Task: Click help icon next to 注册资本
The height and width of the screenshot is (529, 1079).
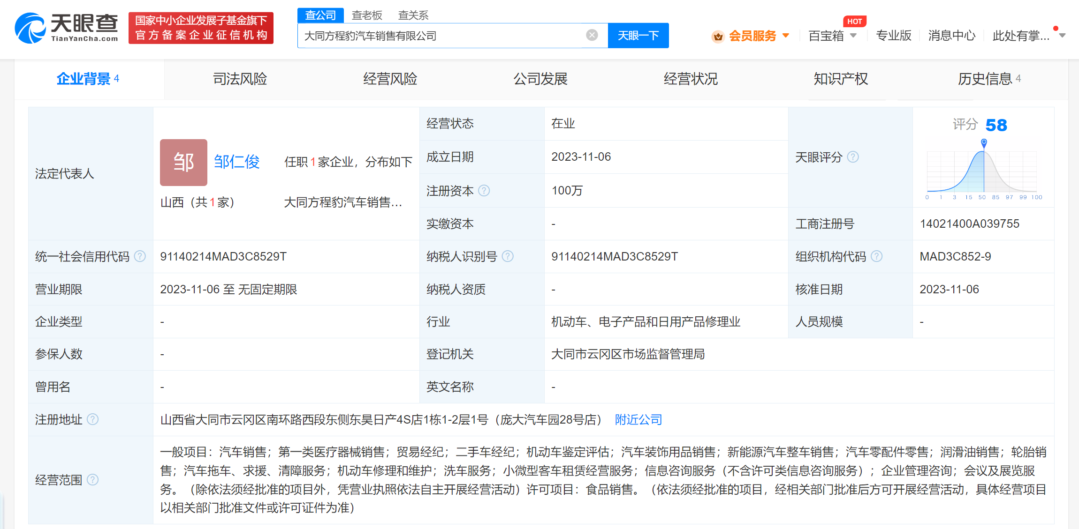Action: (484, 191)
